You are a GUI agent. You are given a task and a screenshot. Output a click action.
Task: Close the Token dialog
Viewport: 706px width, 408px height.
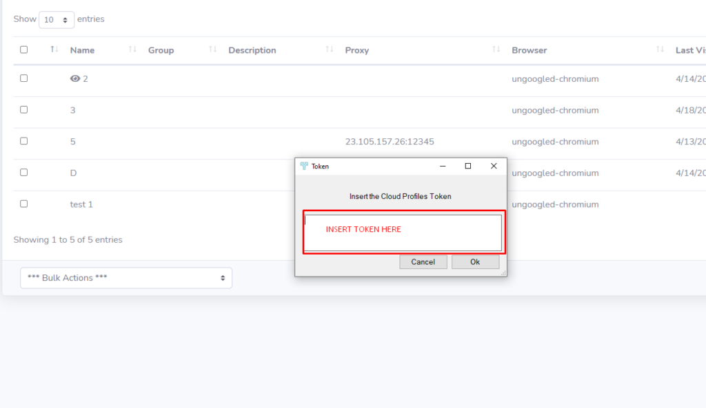494,166
